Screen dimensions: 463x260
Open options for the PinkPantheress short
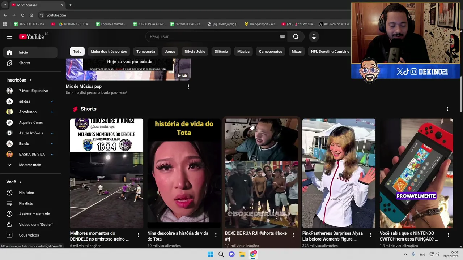point(370,235)
